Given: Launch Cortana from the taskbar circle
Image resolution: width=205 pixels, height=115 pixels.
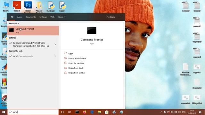Looking at the screenshot, I should (x=62, y=112).
